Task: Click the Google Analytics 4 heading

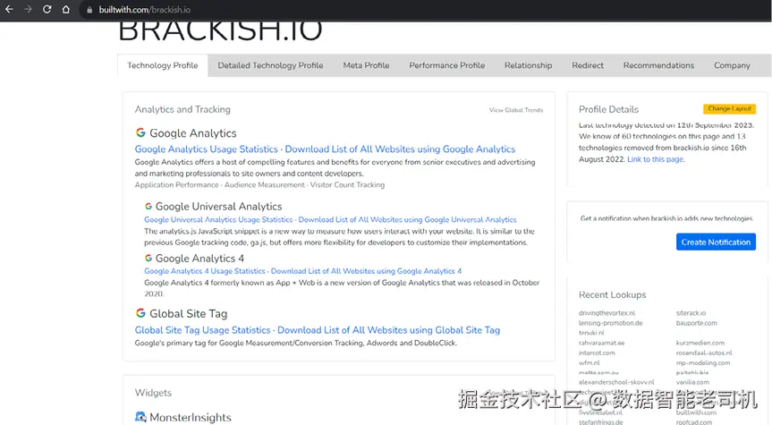Action: point(199,258)
